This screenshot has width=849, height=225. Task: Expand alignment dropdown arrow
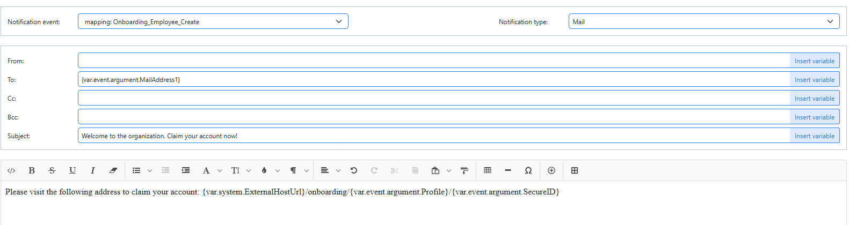[x=338, y=170]
